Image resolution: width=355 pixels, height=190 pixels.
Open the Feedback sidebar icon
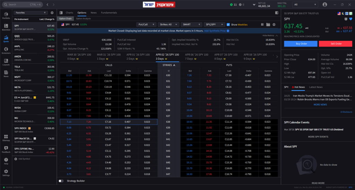pyautogui.click(x=6, y=149)
